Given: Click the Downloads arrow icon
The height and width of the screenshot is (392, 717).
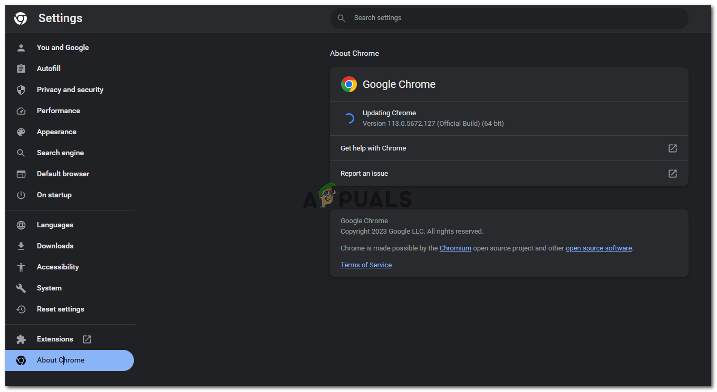Looking at the screenshot, I should [x=21, y=246].
